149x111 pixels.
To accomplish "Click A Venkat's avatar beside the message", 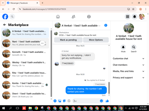I will pos(57,64).
